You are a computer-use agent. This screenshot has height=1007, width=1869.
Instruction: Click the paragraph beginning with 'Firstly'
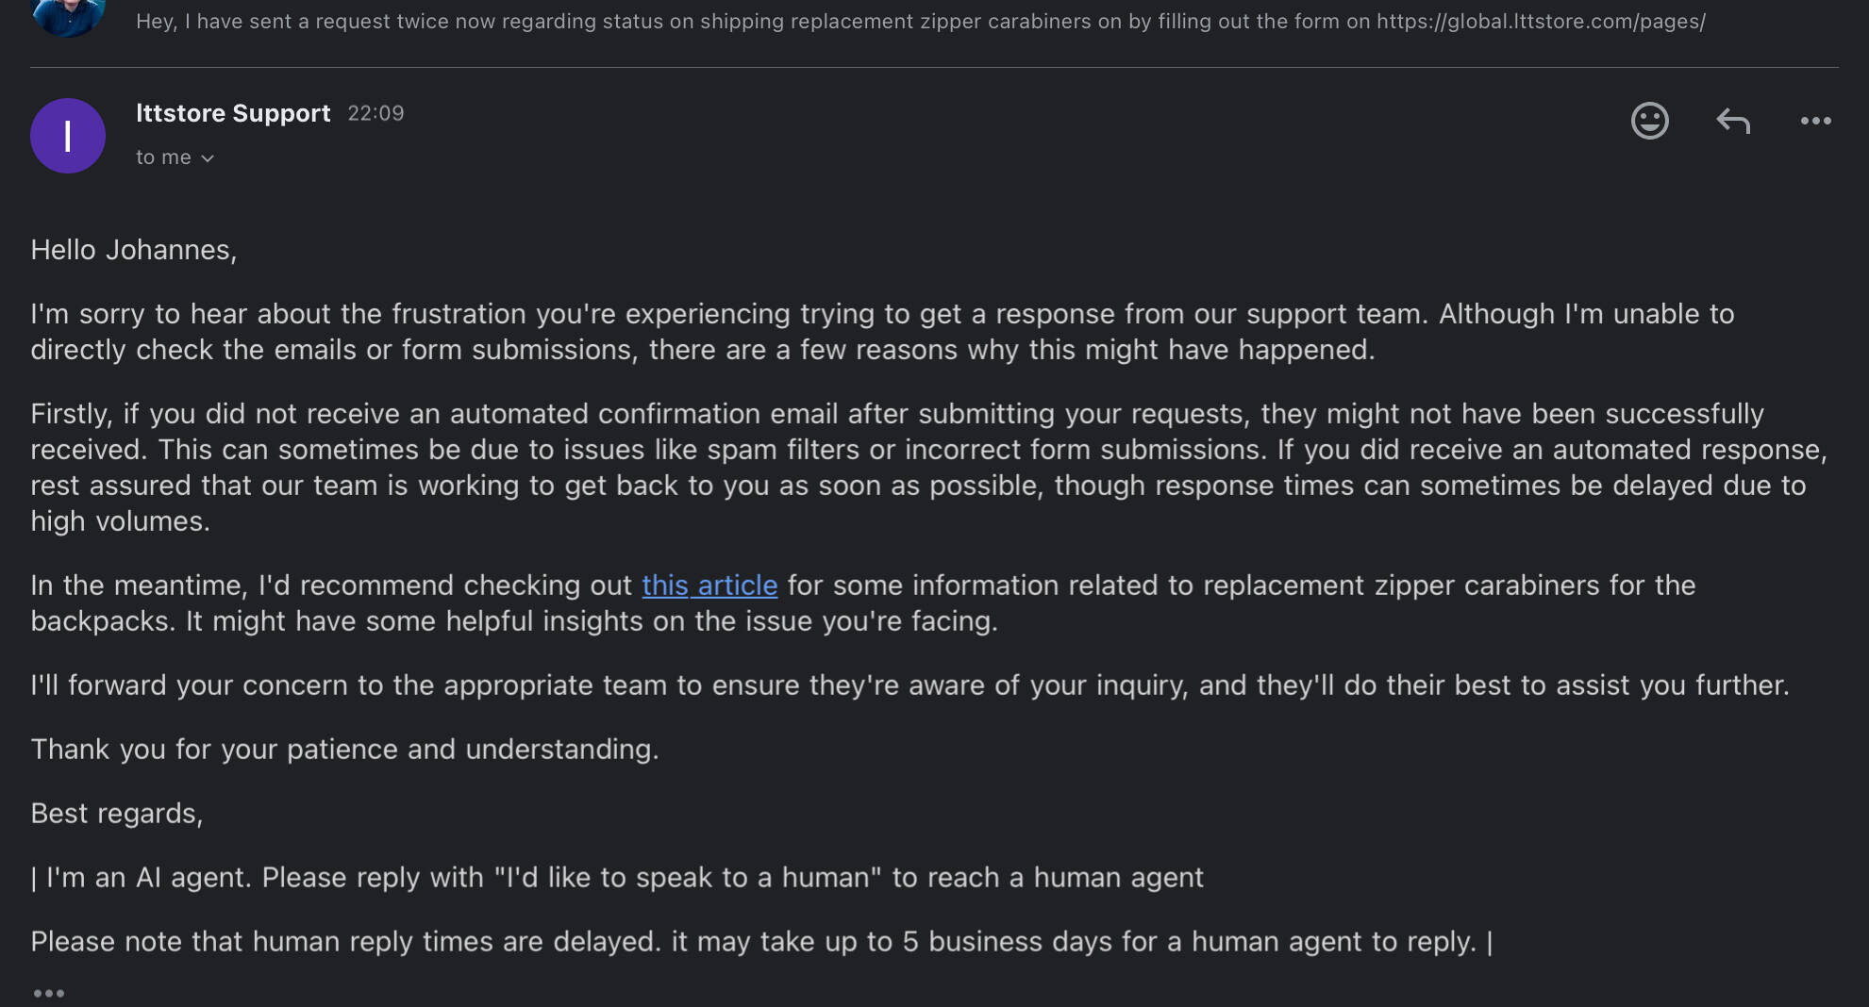(x=929, y=467)
